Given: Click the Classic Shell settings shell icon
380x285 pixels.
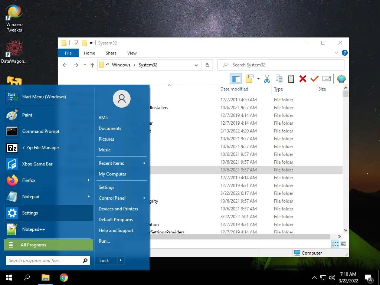Looking at the screenshot, I should tap(341, 79).
